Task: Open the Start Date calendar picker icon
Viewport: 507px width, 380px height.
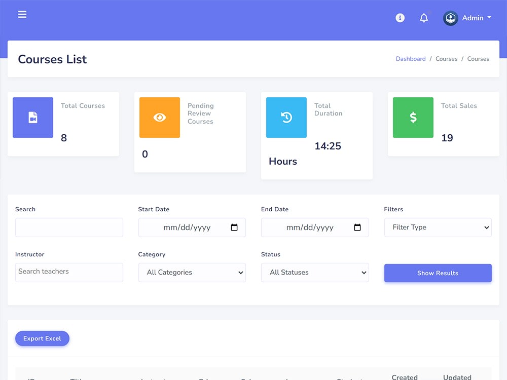Action: [234, 227]
